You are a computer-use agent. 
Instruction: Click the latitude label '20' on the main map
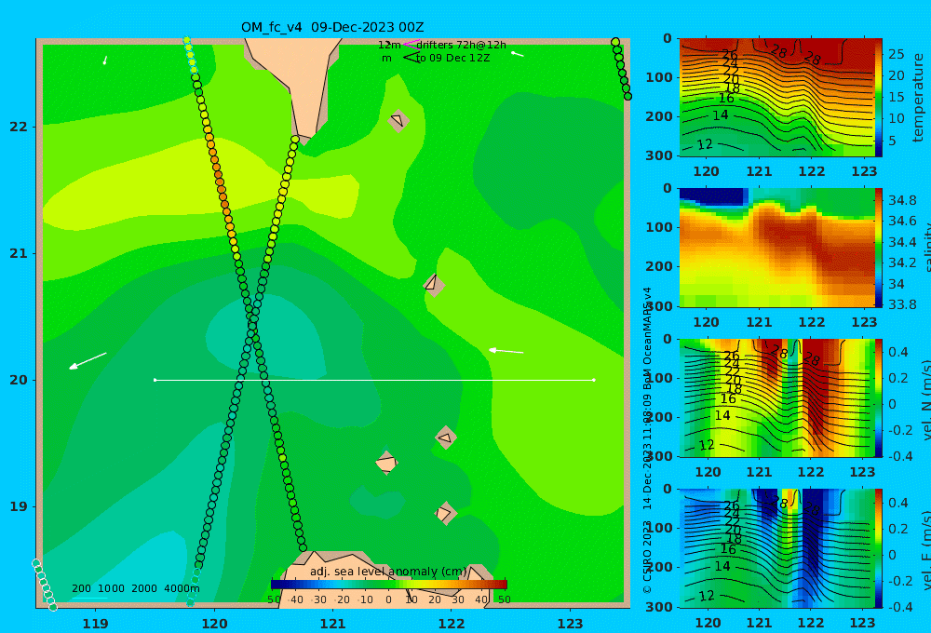pyautogui.click(x=19, y=380)
